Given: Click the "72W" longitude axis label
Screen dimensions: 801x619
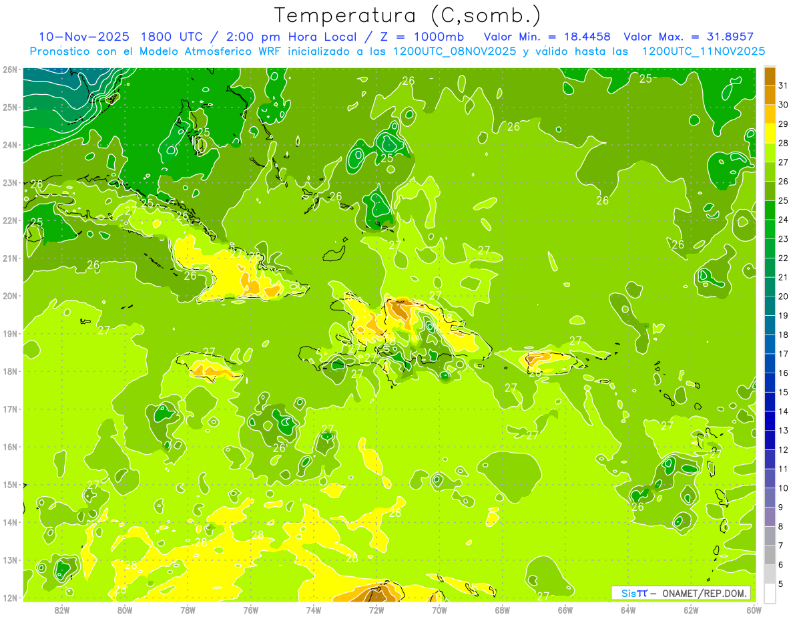Looking at the screenshot, I should click(x=376, y=610).
